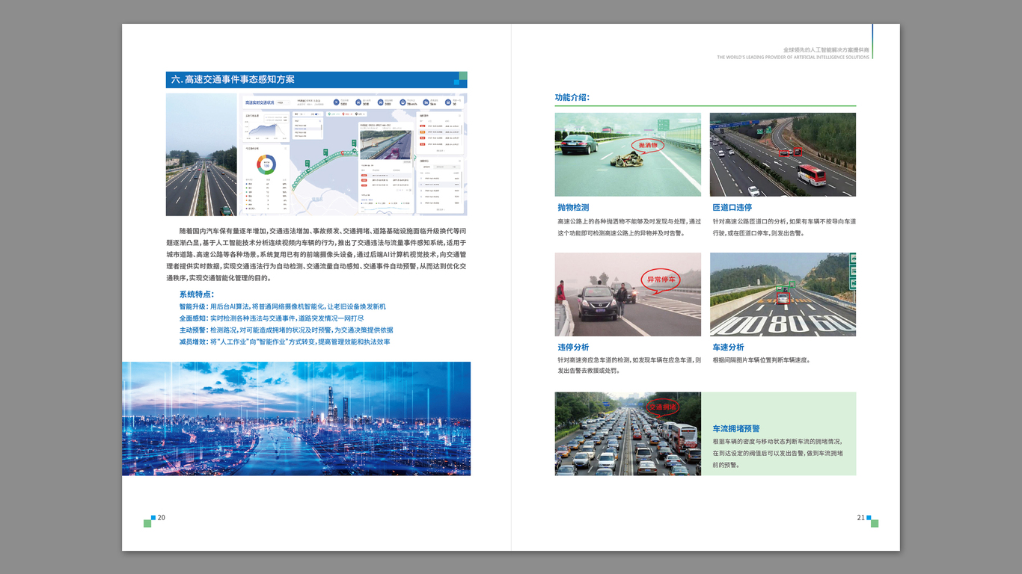
Task: Click the 系统特点 heading
Action: click(x=197, y=294)
